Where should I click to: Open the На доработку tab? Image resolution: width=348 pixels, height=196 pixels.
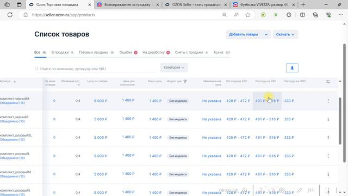pos(156,52)
